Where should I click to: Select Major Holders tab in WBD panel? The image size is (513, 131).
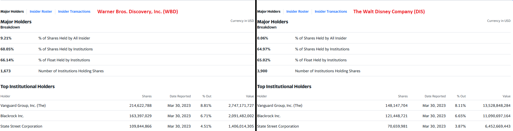[12, 12]
